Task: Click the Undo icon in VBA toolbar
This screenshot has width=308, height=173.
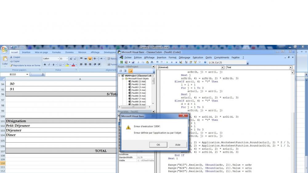Action: pos(157,62)
